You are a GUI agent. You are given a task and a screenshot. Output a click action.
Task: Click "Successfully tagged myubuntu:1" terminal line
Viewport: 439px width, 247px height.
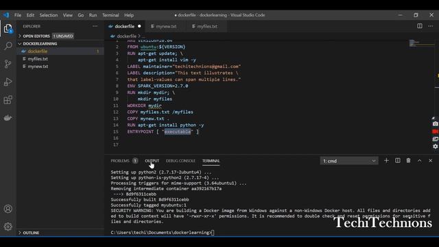(148, 205)
